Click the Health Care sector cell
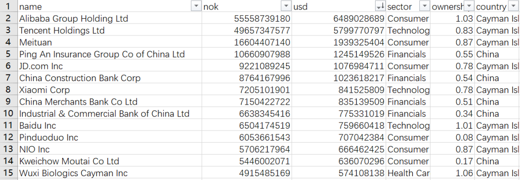Screen dimensions: 520x180 pyautogui.click(x=408, y=173)
